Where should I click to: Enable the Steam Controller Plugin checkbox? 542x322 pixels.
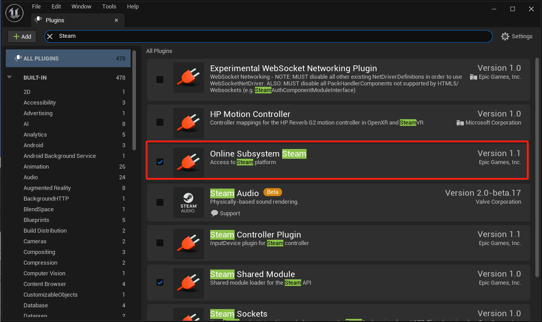coord(160,243)
